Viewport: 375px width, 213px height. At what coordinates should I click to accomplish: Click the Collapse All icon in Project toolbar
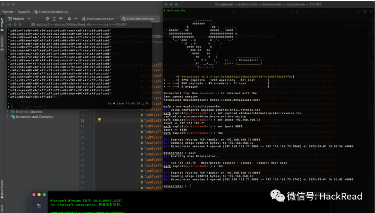61,19
